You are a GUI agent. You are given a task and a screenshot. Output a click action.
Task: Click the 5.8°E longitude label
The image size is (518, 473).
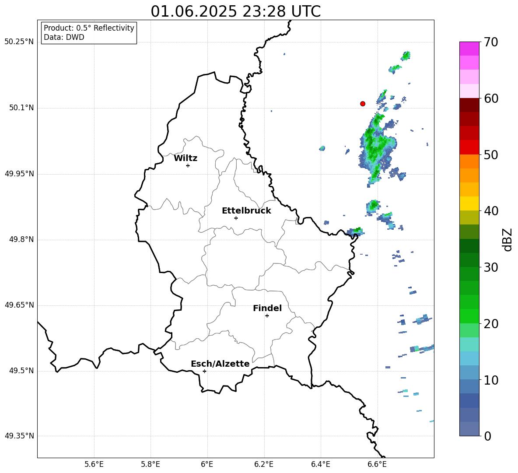[x=150, y=465]
